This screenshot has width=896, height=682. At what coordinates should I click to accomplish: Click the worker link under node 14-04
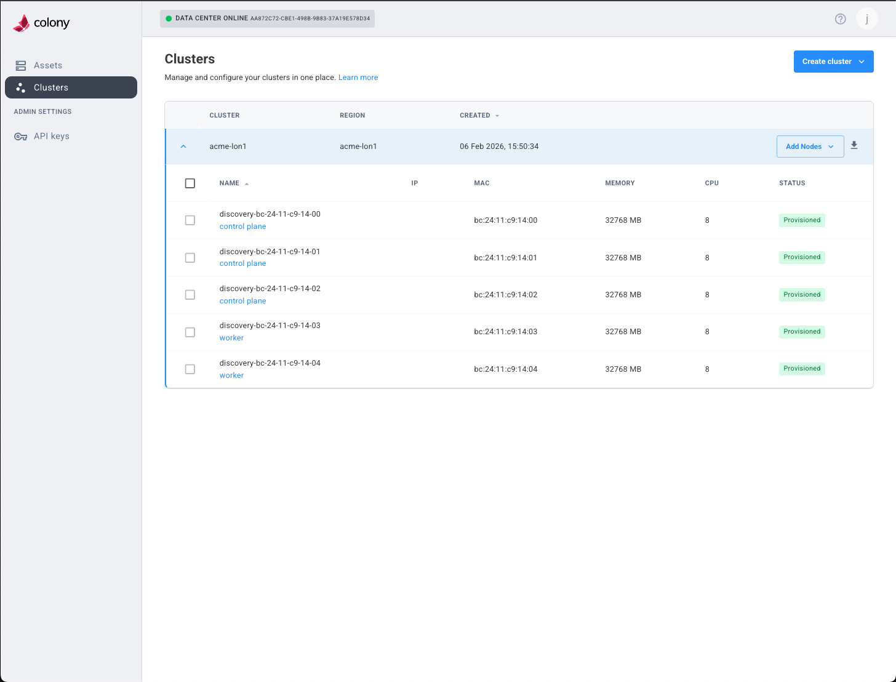coord(231,375)
